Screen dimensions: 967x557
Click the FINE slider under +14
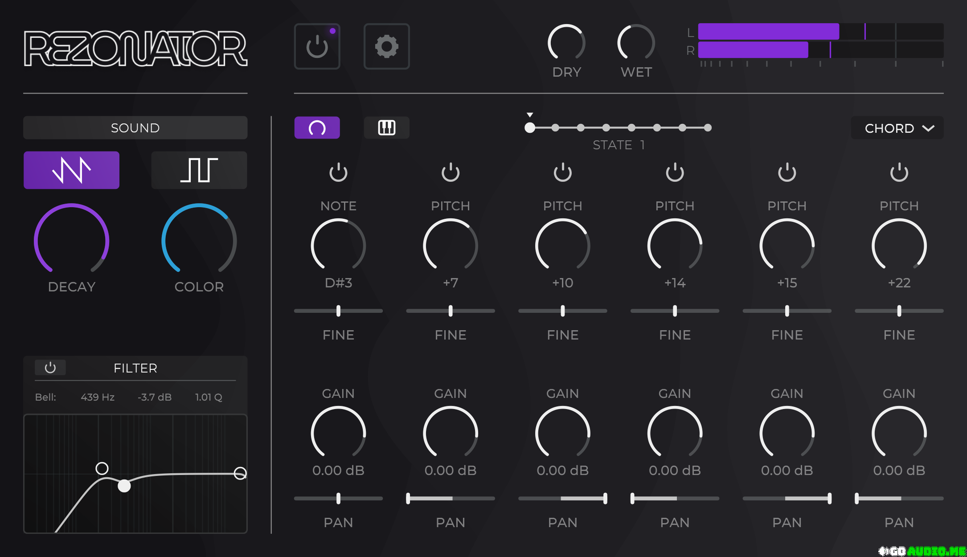[x=675, y=311]
